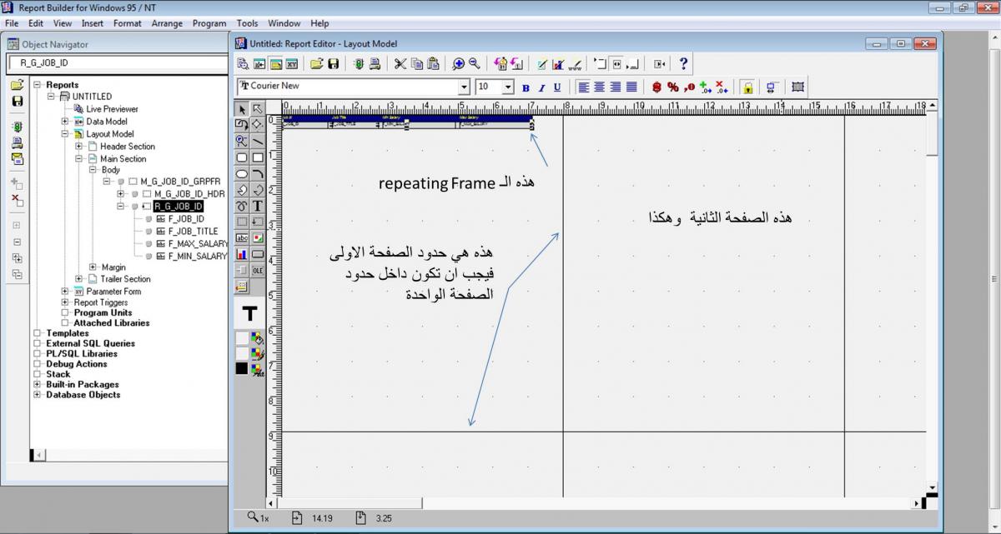Select the Chart tool in the palette

tap(242, 254)
